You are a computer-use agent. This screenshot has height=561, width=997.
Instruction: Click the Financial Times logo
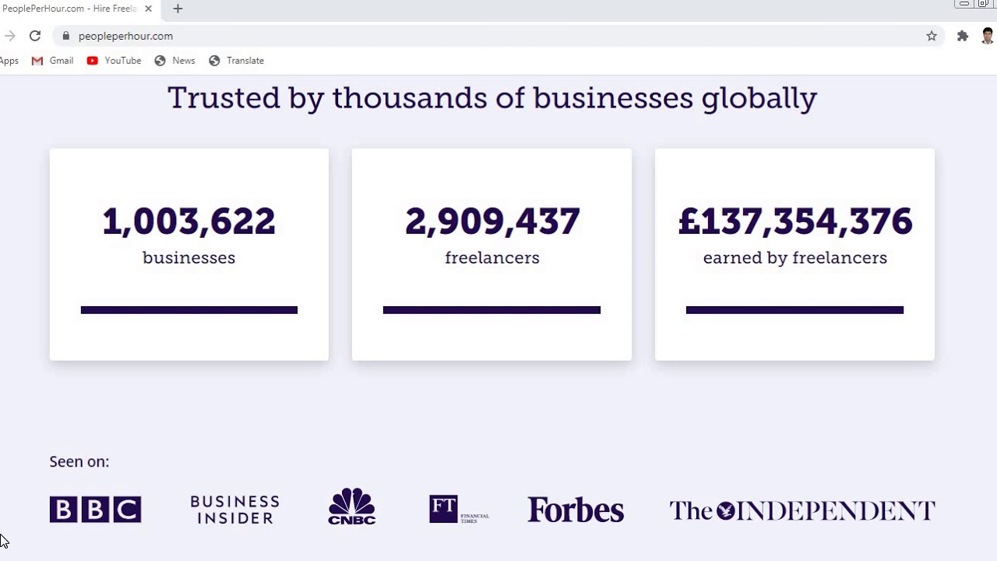[x=459, y=510]
